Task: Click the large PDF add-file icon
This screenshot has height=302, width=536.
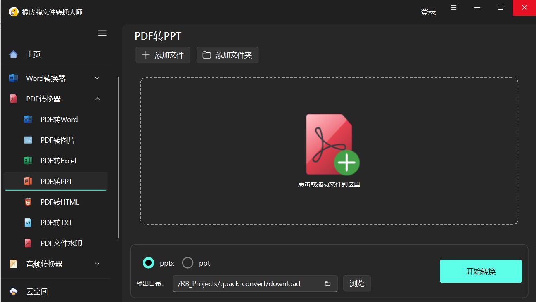Action: tap(332, 144)
